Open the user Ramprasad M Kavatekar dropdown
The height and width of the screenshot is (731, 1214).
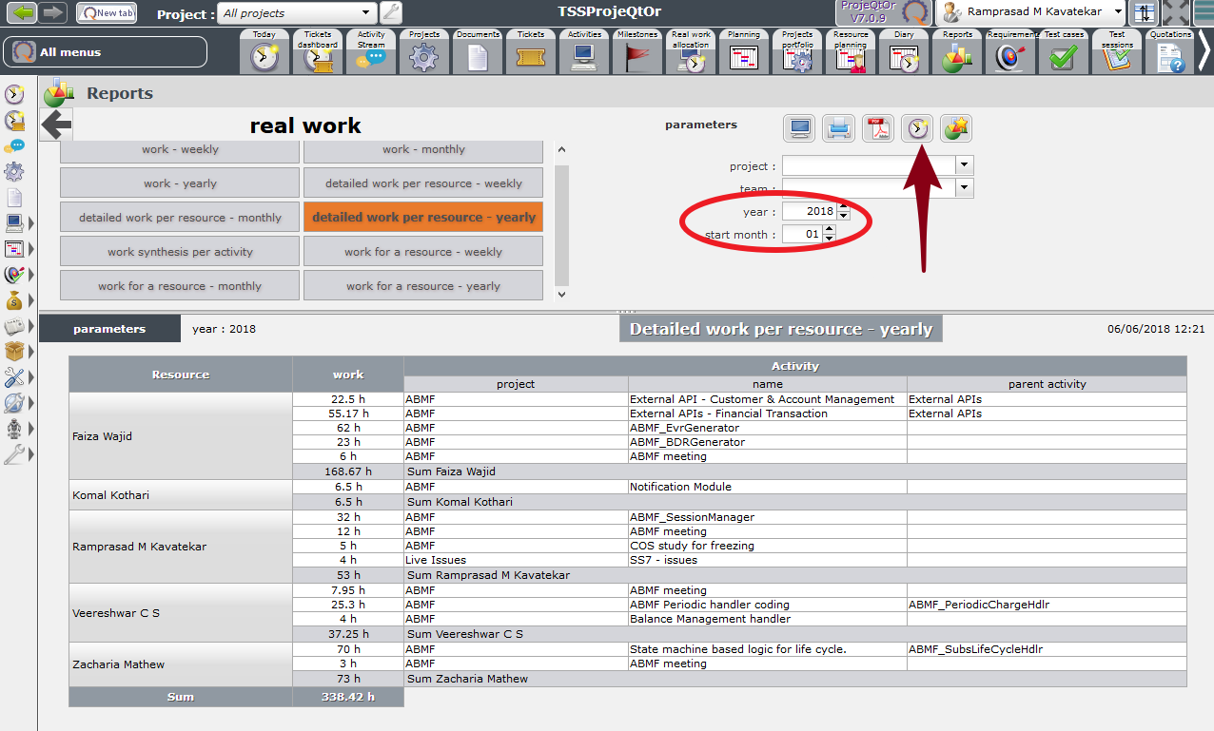pos(1117,12)
